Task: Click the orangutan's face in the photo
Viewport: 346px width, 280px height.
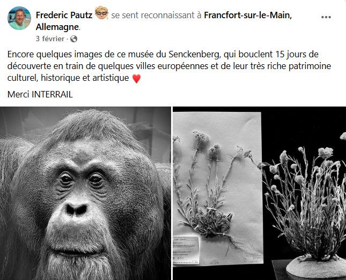Action: pos(82,198)
